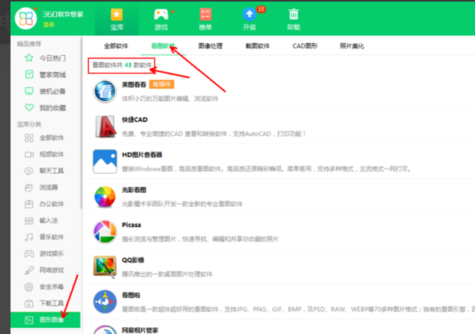Select 办公软件 category label
The image size is (475, 334).
pyautogui.click(x=52, y=204)
